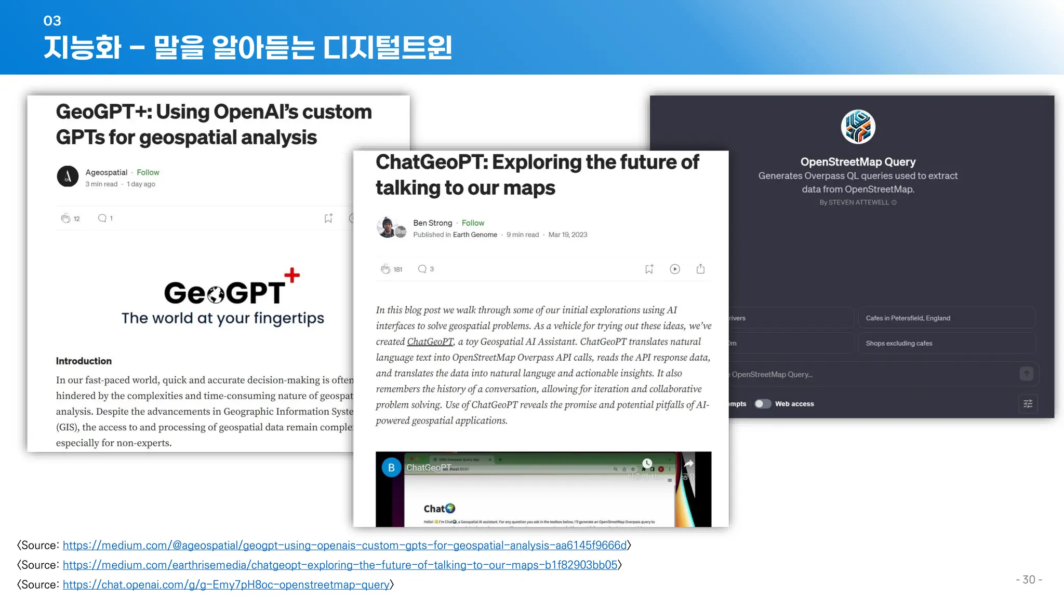Click the send arrow button in the message box
Image resolution: width=1064 pixels, height=598 pixels.
tap(1027, 374)
